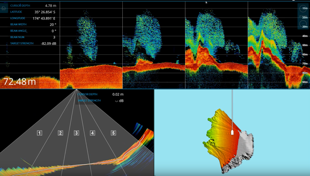Click the white boat marker on 3D map
This screenshot has width=310, height=176.
pyautogui.click(x=232, y=132)
